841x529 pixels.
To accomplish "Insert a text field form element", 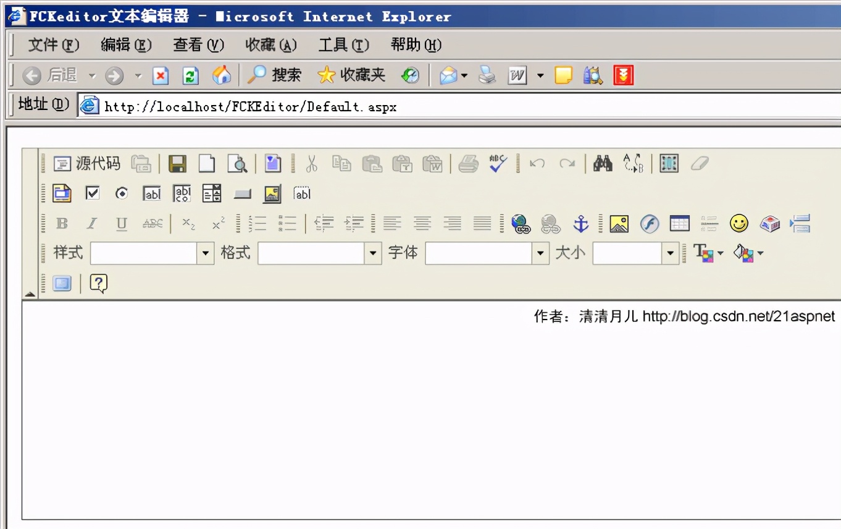I will (x=152, y=194).
